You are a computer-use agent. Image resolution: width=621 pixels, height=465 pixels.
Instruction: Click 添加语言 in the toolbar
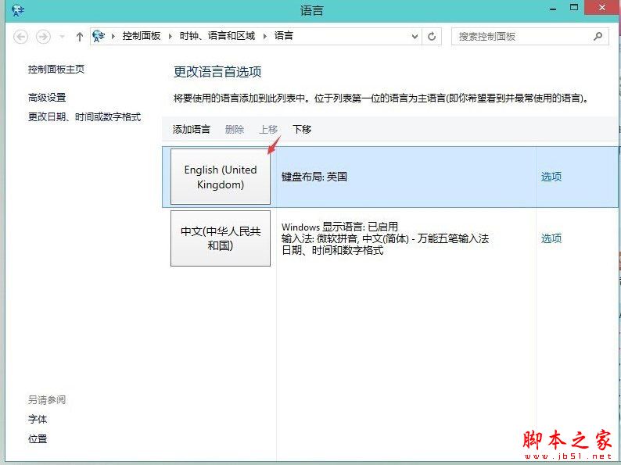coord(192,130)
